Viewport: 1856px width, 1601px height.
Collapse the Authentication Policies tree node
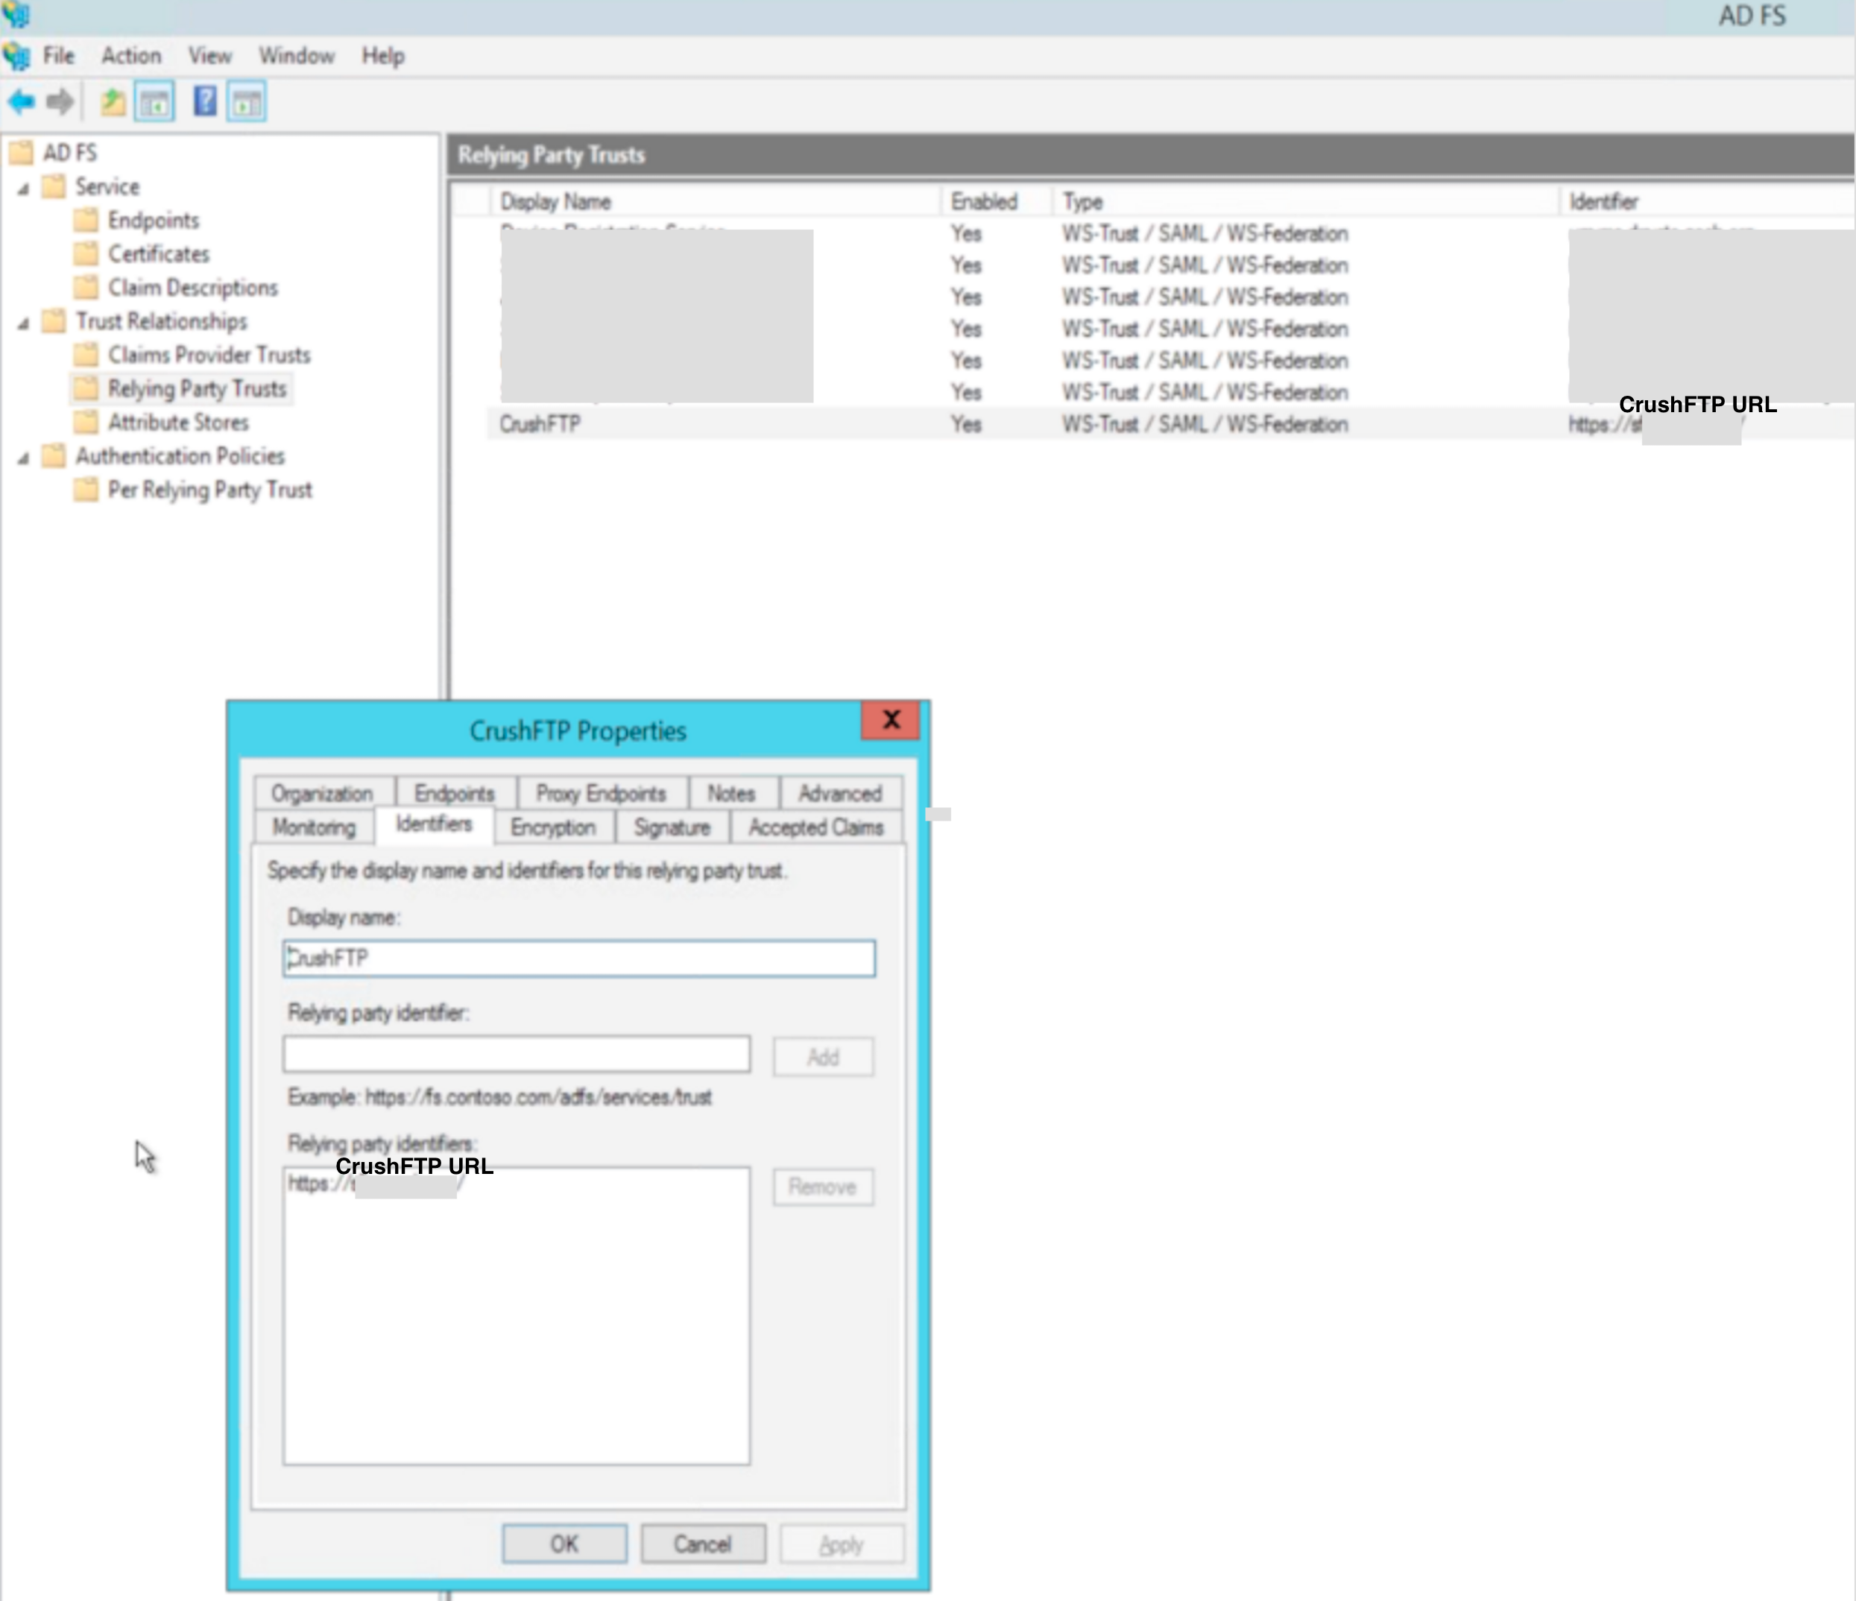(x=23, y=458)
